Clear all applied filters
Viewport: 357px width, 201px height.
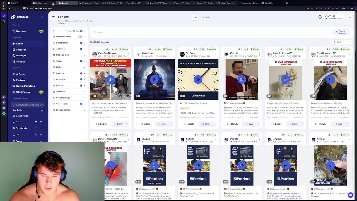(78, 31)
